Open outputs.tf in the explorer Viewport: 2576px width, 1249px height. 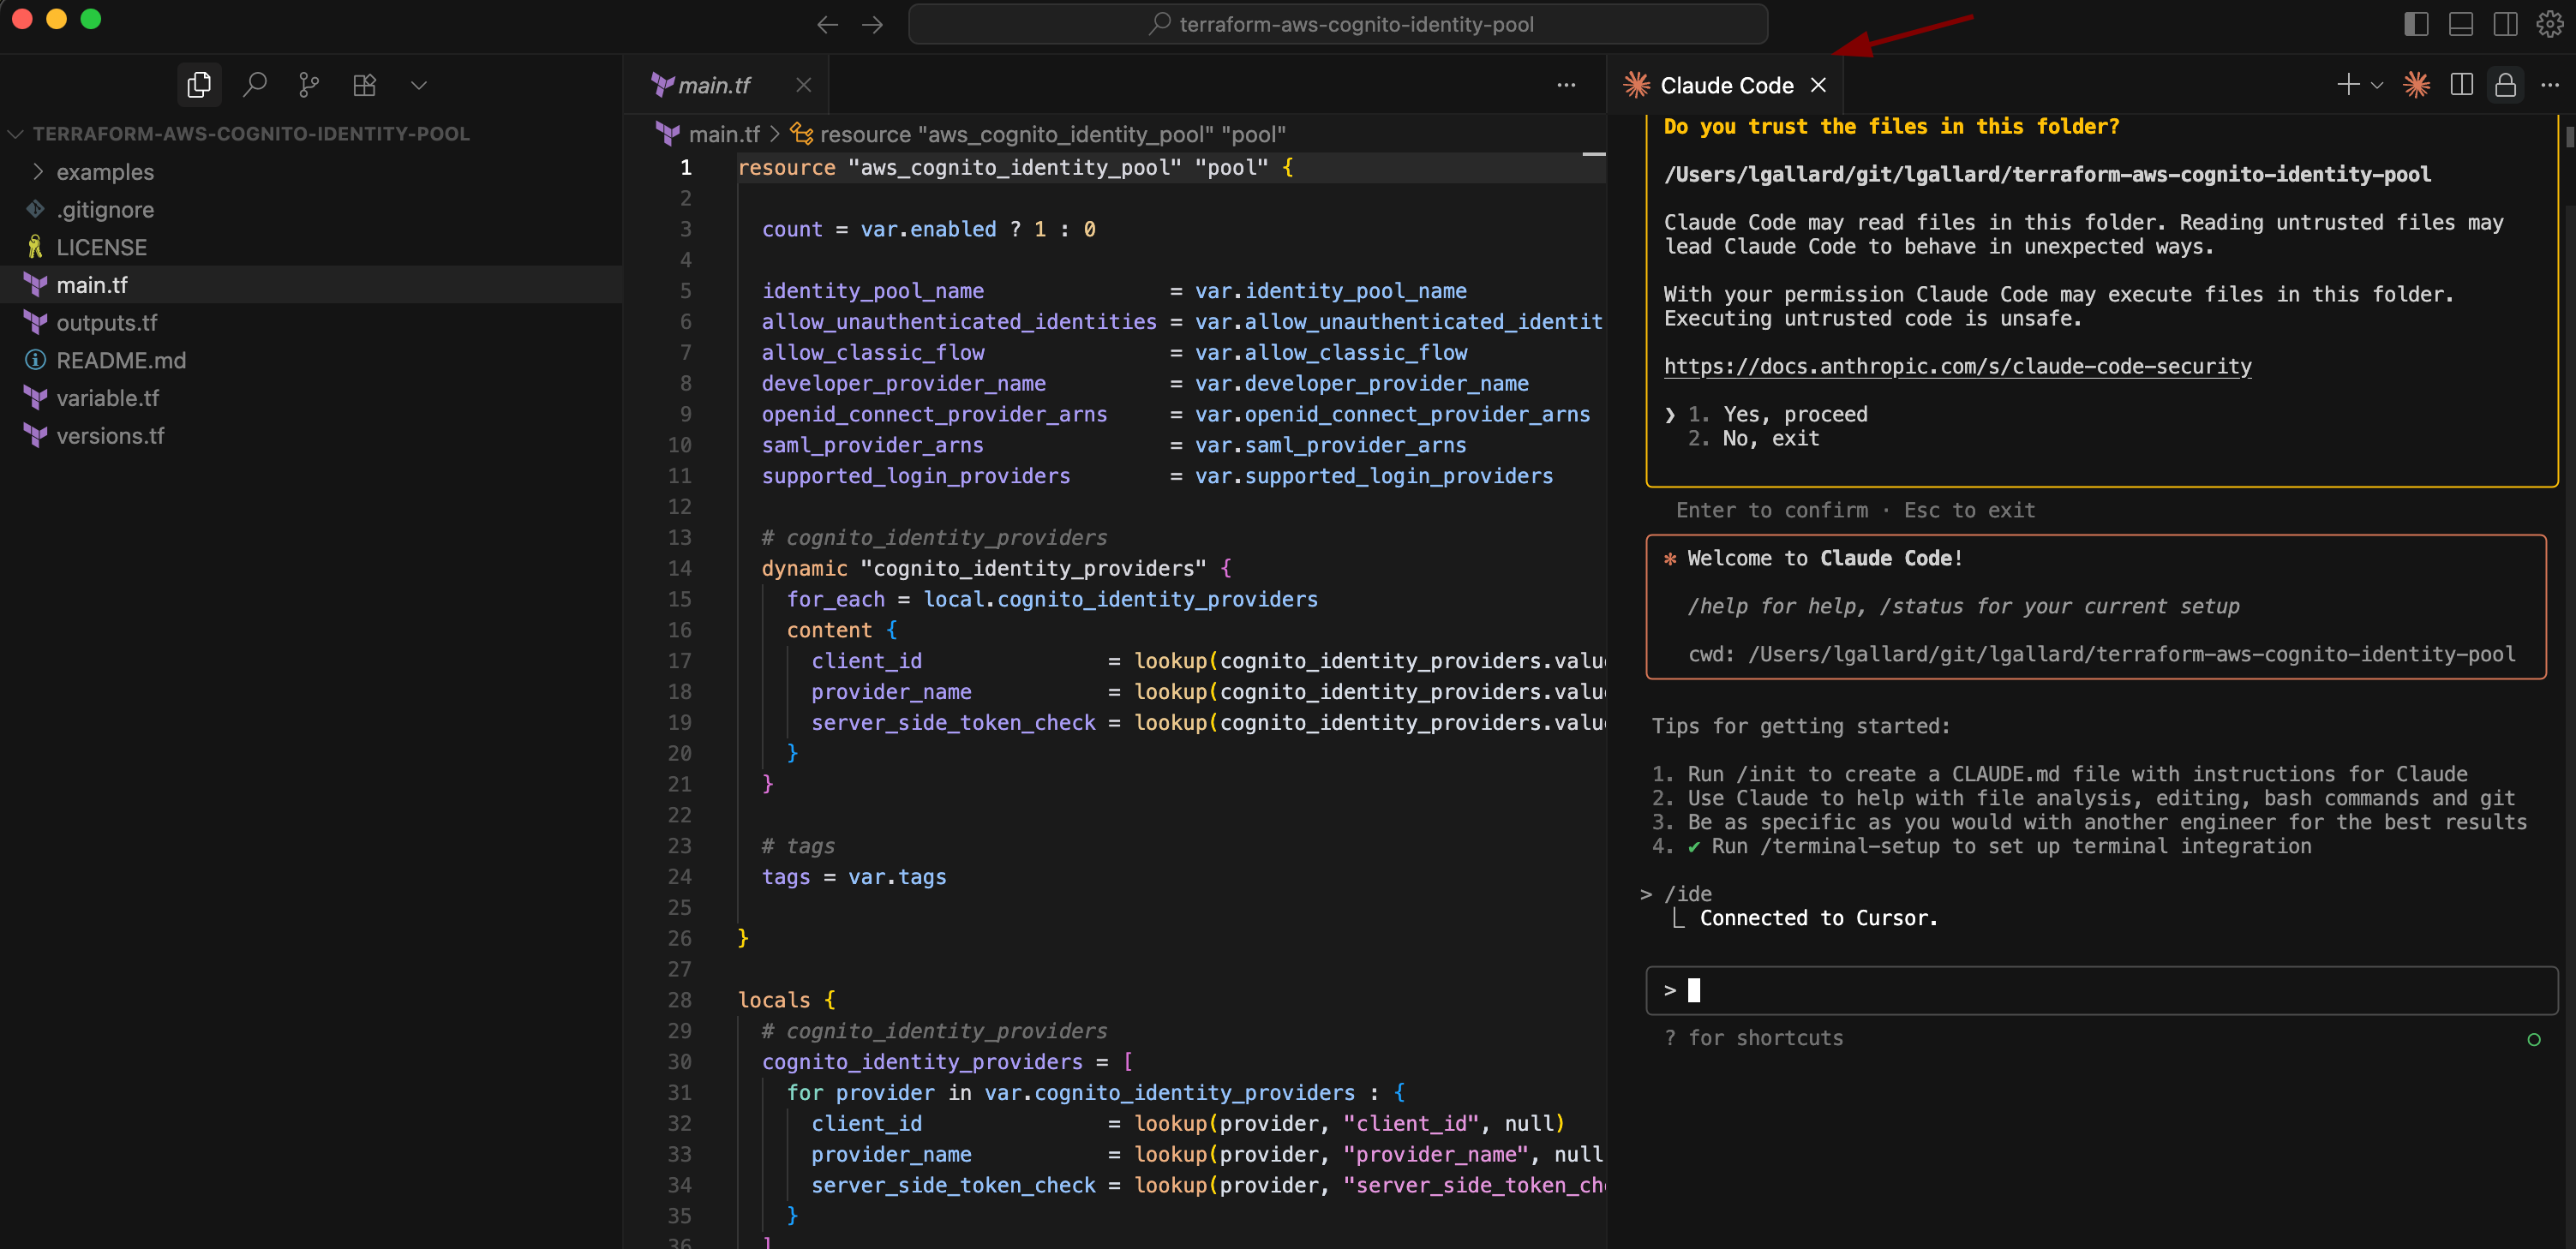click(x=311, y=322)
